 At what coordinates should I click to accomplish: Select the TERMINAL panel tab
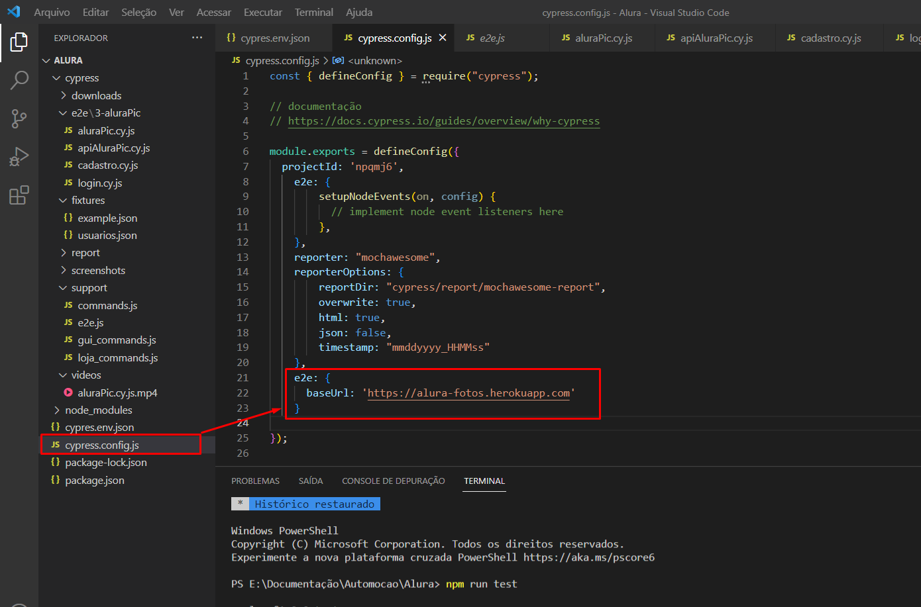(484, 481)
